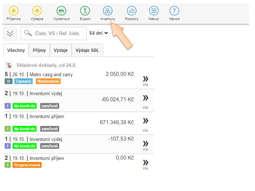Open the 671 348,39 Kč Inventurní příjem document
Viewport: 255px width, 191px height.
47,117
